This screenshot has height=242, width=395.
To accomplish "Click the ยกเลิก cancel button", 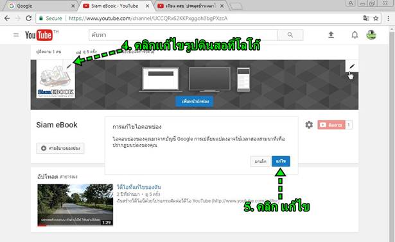I will [x=260, y=161].
